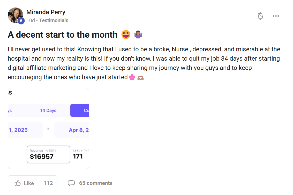Open the three-dot post options menu
This screenshot has height=195, width=293.
(276, 16)
